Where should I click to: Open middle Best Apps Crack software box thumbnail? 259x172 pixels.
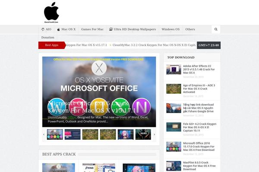tap(99, 168)
